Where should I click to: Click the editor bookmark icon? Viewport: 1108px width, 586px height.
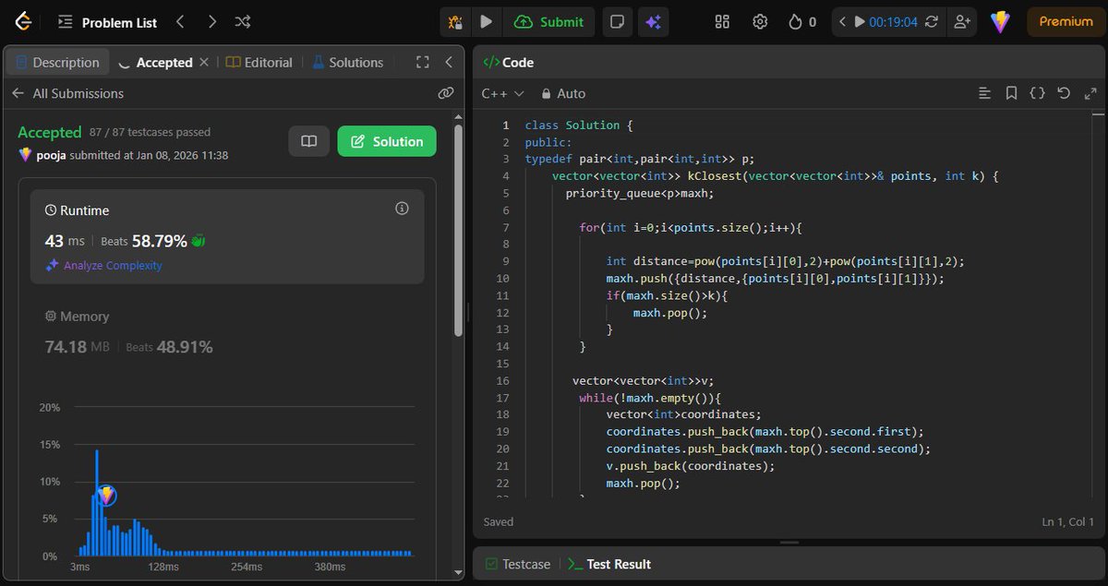click(x=1012, y=93)
